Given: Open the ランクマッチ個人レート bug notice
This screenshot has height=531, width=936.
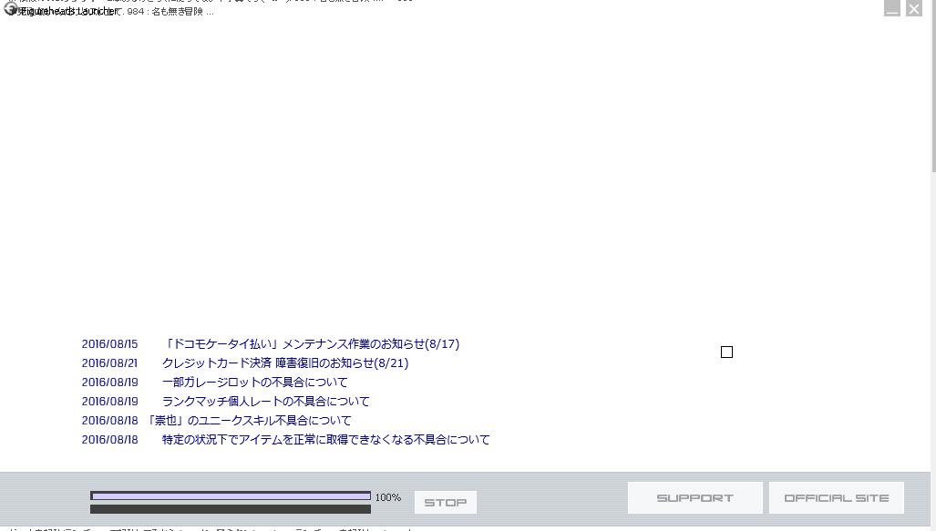Looking at the screenshot, I should pos(266,402).
